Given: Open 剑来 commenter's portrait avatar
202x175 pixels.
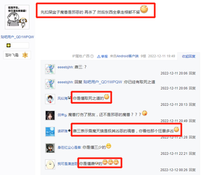Looking at the screenshot, I should point(50,115).
